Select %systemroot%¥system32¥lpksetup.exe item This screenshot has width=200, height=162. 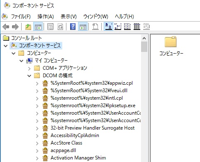(x=93, y=106)
